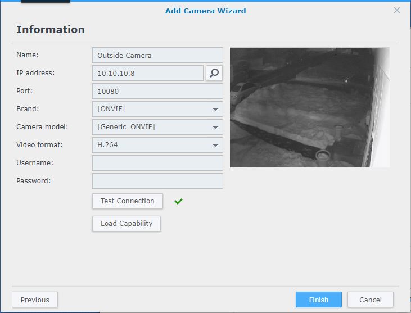Open the Video format dropdown

tap(157, 145)
